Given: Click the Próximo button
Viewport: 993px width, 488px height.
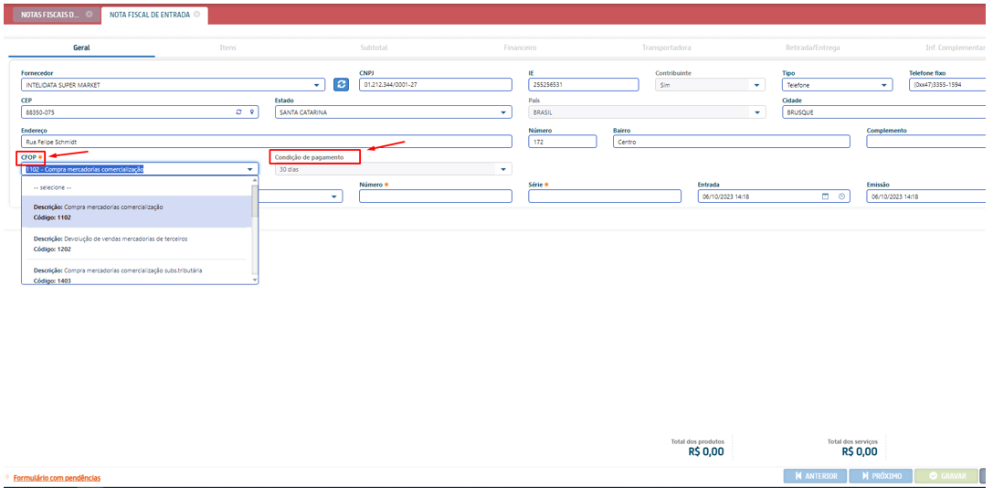Looking at the screenshot, I should [x=881, y=476].
